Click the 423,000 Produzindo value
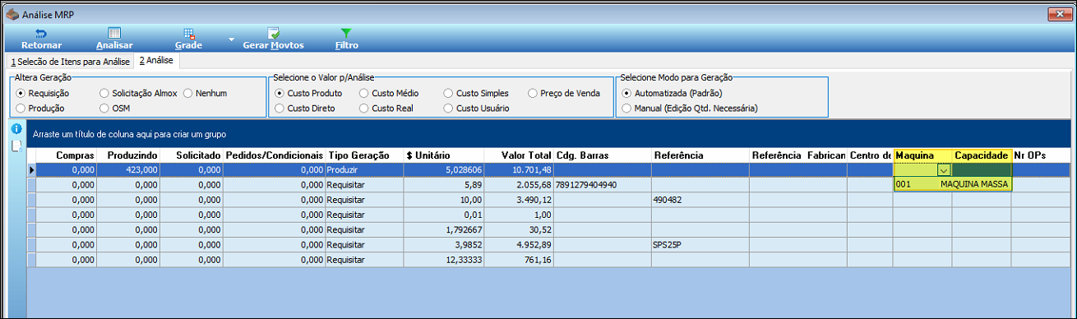 point(129,169)
